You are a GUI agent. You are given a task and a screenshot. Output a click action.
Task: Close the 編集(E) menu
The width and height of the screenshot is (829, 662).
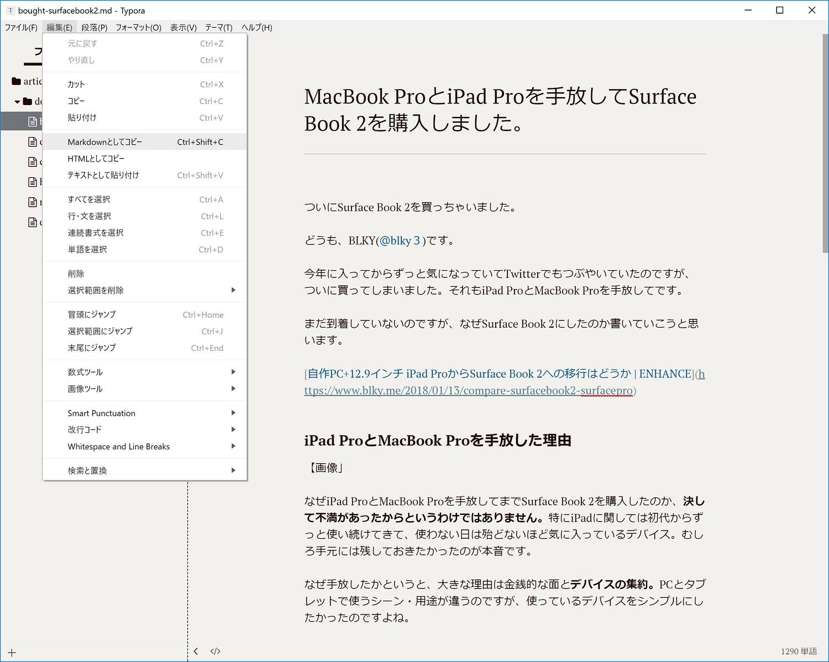point(59,28)
